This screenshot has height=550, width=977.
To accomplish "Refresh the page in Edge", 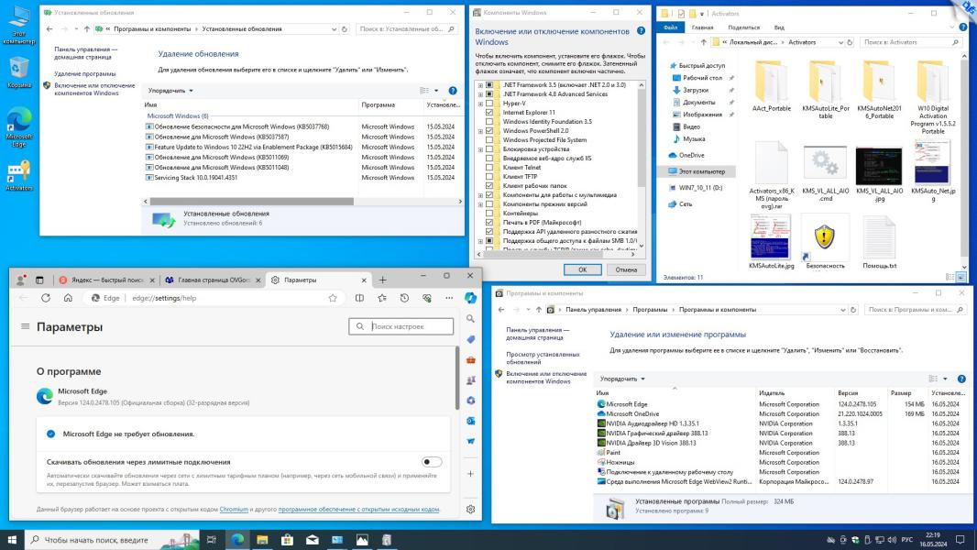I will [x=46, y=298].
